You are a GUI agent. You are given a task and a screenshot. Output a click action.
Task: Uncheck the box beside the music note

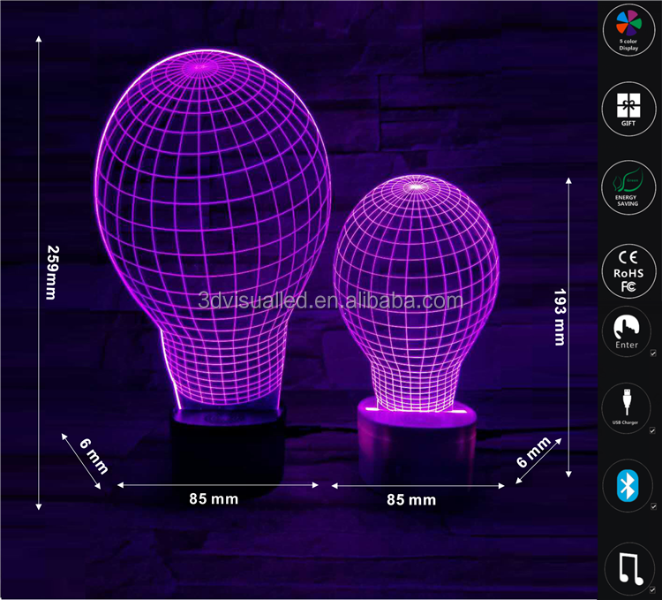pos(653,590)
